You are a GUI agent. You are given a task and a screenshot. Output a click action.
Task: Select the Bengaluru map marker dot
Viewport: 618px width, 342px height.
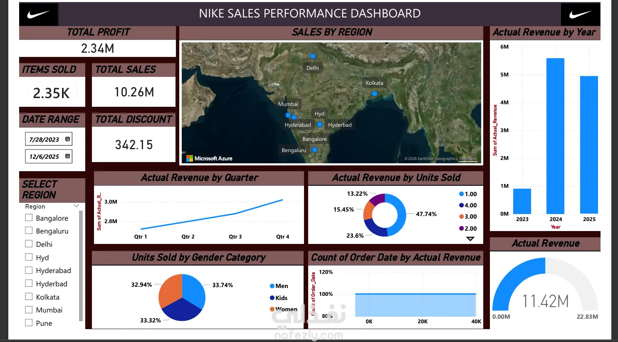[x=314, y=150]
